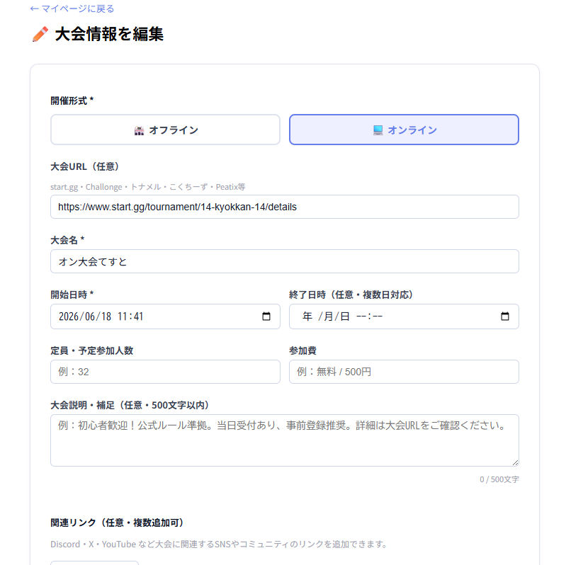Click the Discord・X・YouTube description text

pos(219,544)
